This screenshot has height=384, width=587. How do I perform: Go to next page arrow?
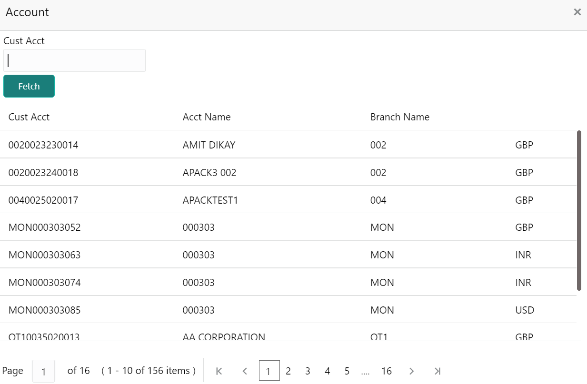[x=412, y=371]
